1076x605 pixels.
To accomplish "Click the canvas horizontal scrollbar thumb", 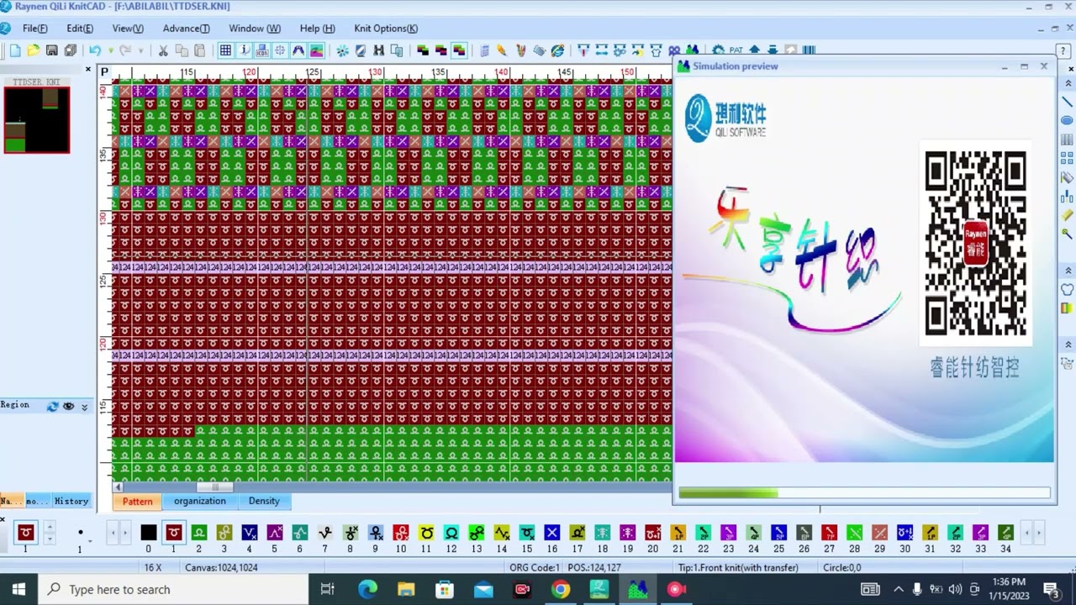I will (215, 487).
